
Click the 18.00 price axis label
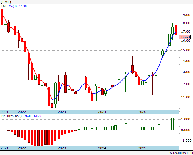tap(186, 23)
